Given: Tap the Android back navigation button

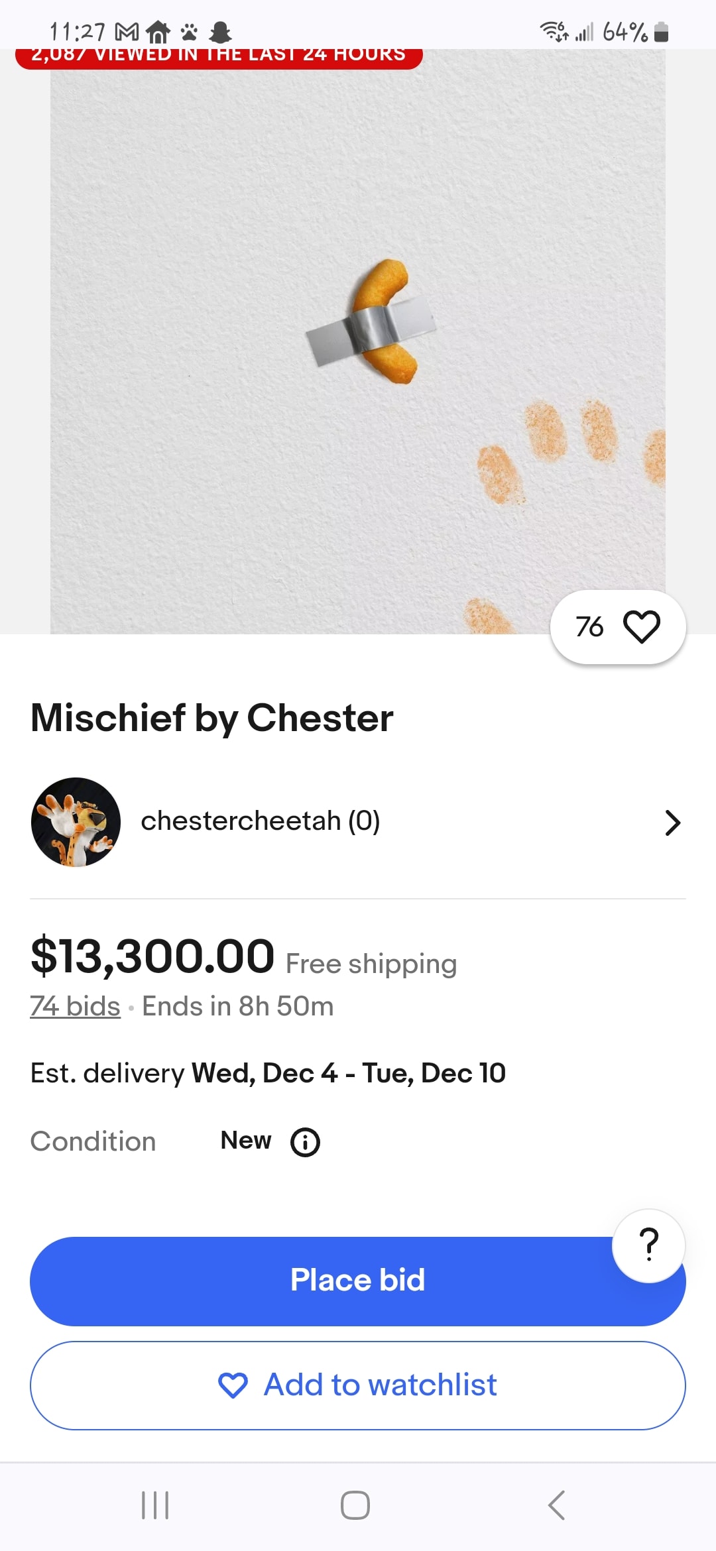Looking at the screenshot, I should [557, 1505].
